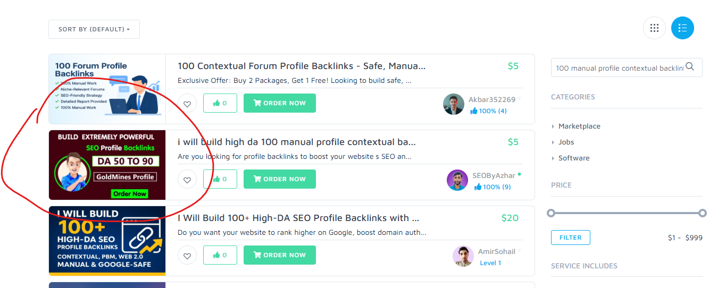Like the AmirSohail backlinks listing
This screenshot has width=726, height=288.
tap(220, 255)
